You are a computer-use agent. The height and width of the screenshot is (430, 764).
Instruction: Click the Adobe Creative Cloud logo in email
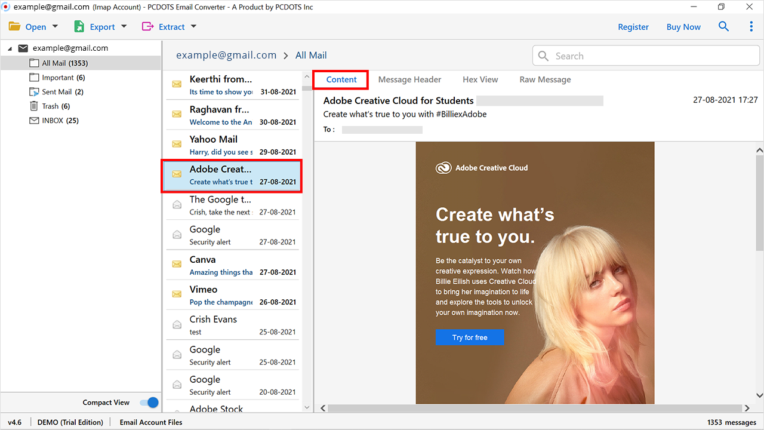point(443,168)
